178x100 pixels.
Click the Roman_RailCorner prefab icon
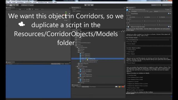80,75
